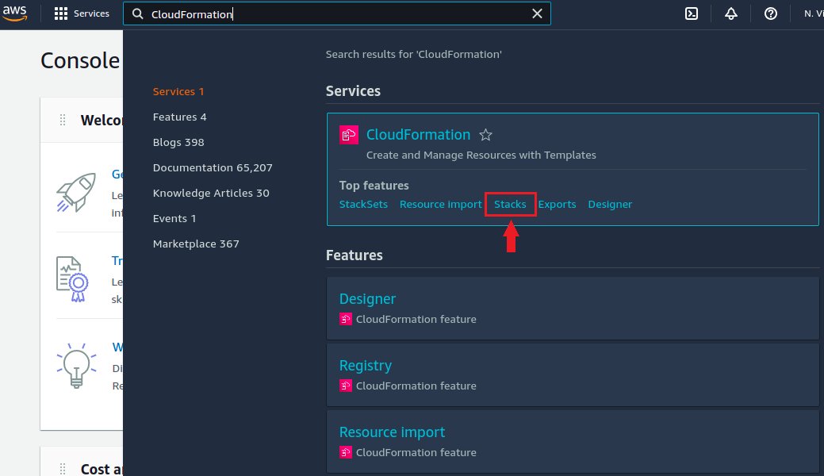Open the StackSets top feature link
This screenshot has height=476, width=824.
click(x=363, y=204)
